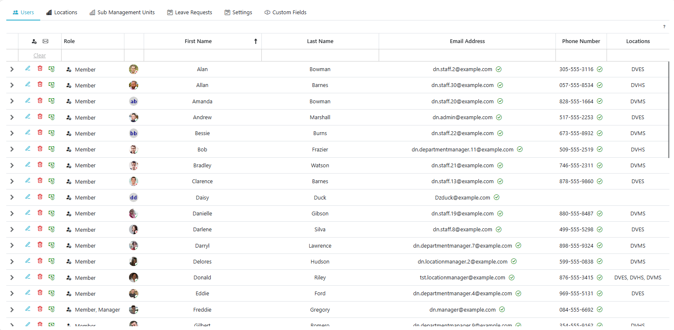674x330 pixels.
Task: Expand the Allan Barnes row
Action: click(x=12, y=85)
